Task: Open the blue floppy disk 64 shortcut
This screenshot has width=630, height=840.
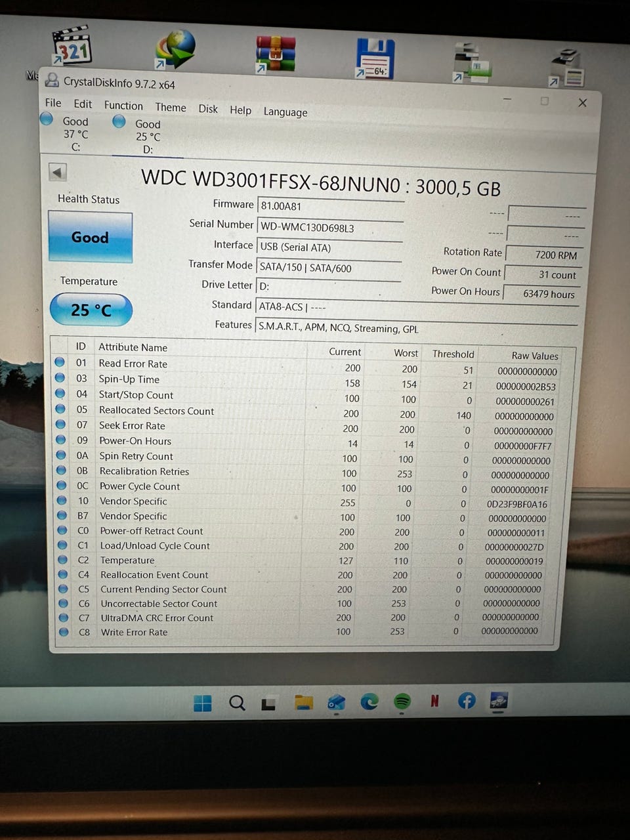Action: pyautogui.click(x=375, y=58)
